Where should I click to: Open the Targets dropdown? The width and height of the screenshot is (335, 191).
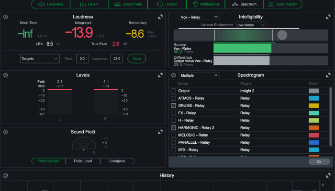click(39, 59)
